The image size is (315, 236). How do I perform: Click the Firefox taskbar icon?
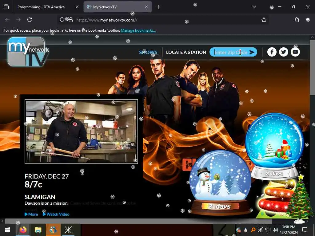(23, 230)
